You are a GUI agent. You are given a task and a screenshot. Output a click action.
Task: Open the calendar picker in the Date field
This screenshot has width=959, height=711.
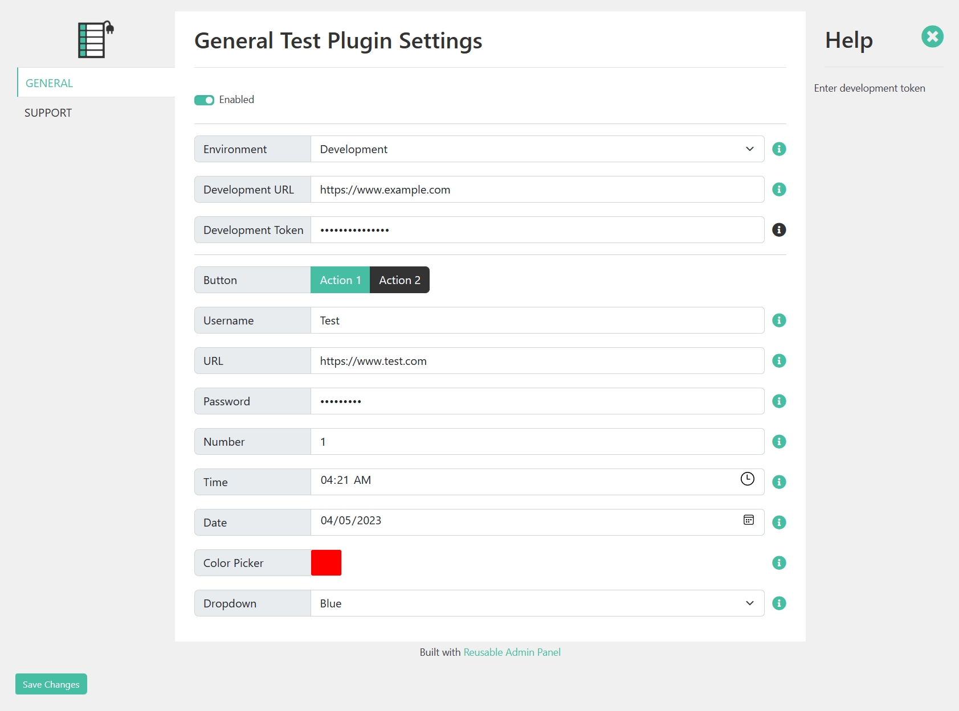click(749, 520)
